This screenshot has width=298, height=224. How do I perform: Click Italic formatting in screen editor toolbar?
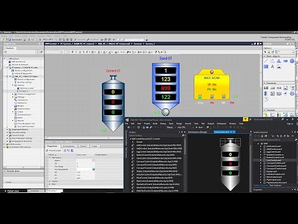pos(76,52)
